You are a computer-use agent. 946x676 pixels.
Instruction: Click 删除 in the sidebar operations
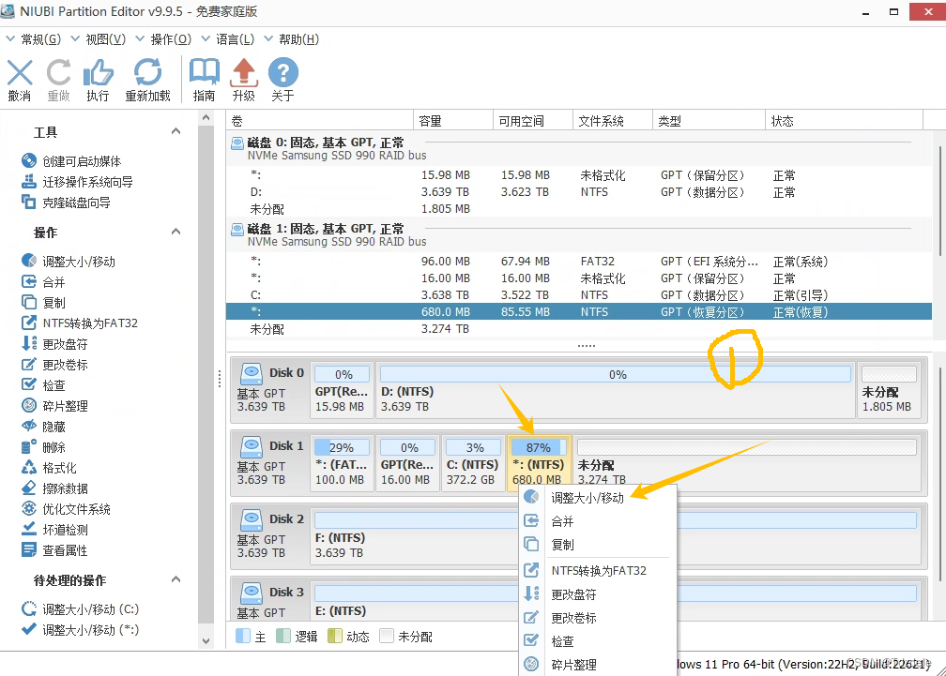(43, 447)
